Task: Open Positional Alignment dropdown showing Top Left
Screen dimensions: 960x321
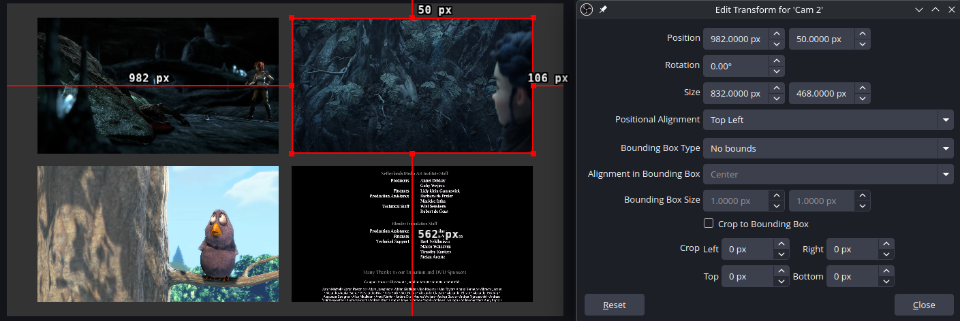Action: coord(828,120)
